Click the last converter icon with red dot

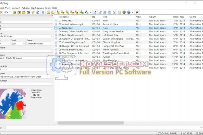coord(77,12)
